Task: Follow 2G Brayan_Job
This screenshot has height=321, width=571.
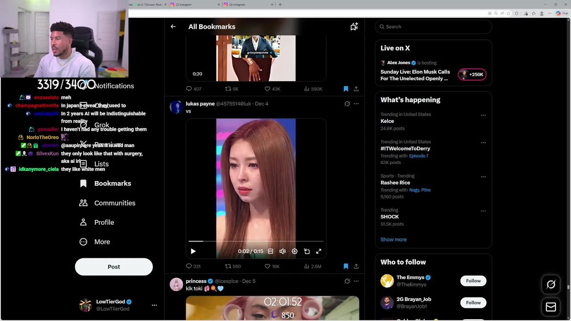Action: [x=473, y=303]
